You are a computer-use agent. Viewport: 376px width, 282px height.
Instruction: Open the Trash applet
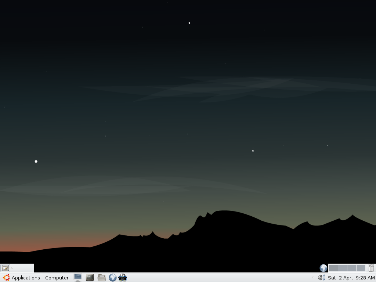(x=371, y=268)
